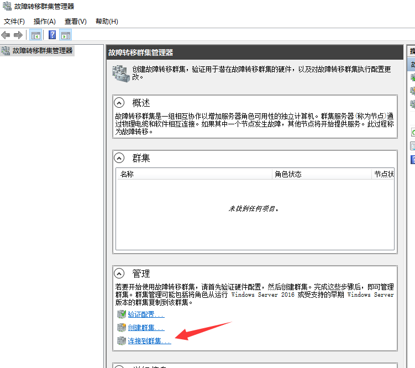Open the 查看(V) menu
Image resolution: width=415 pixels, height=368 pixels.
76,22
